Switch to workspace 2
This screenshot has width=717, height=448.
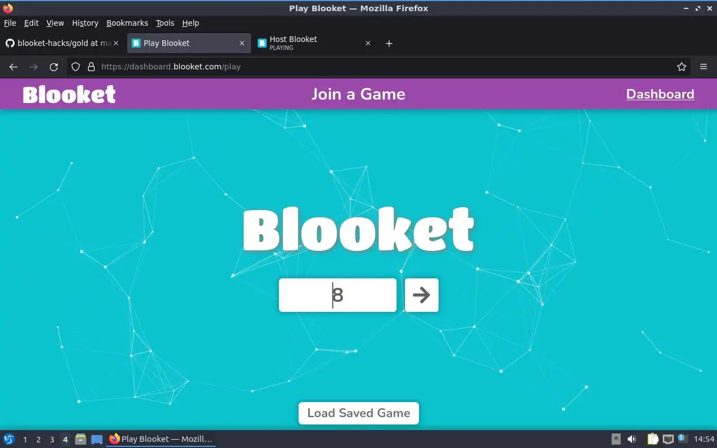coord(38,440)
